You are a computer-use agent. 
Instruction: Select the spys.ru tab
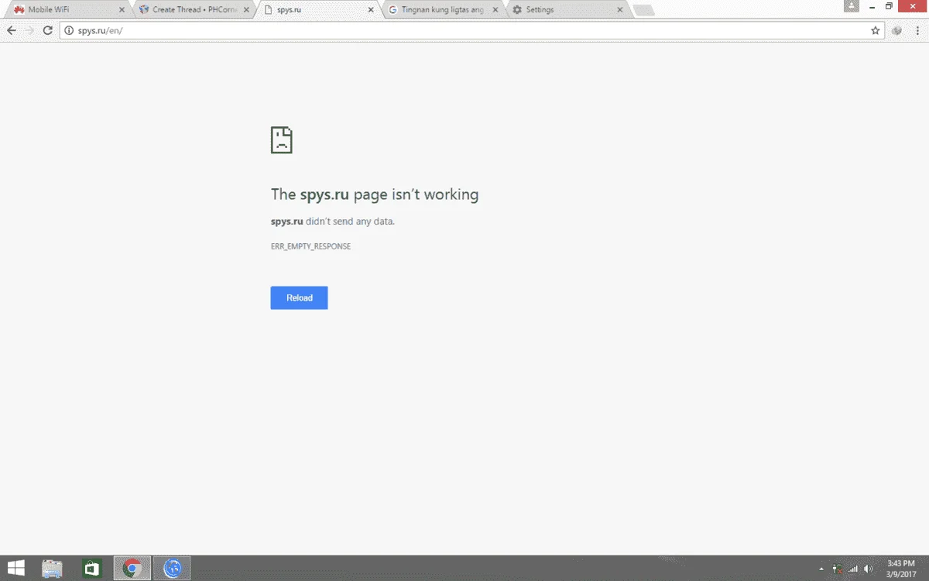point(319,9)
